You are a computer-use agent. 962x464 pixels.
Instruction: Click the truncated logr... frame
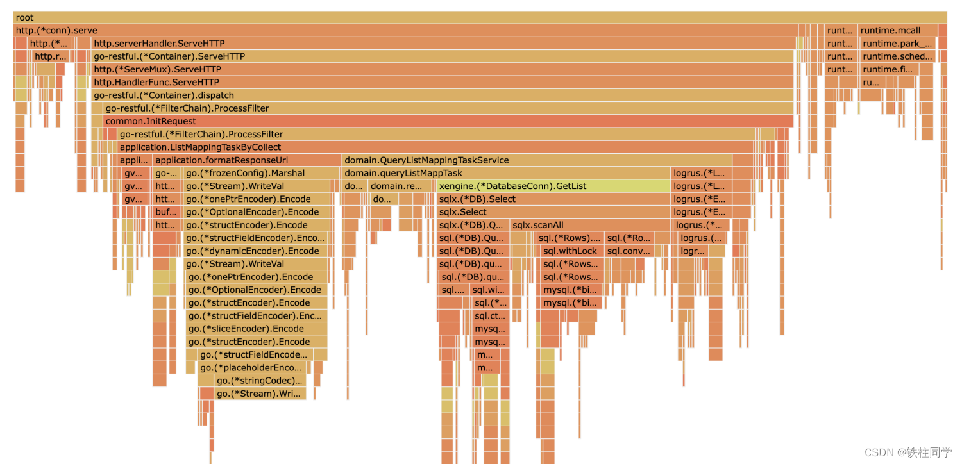693,251
